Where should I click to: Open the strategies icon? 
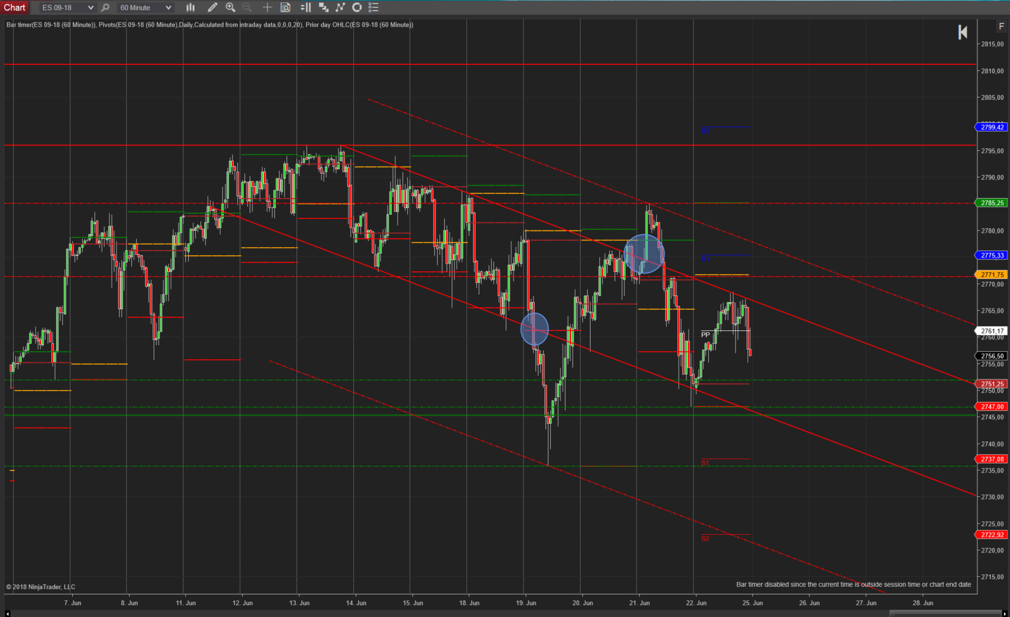pyautogui.click(x=357, y=8)
